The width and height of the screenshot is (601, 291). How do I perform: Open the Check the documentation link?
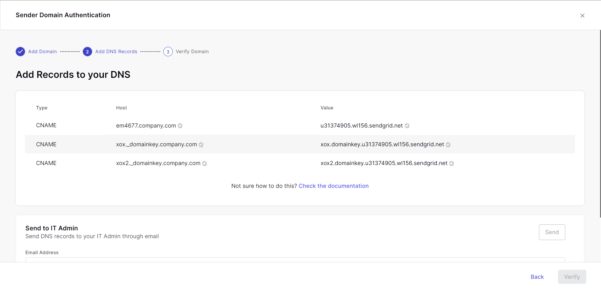click(x=333, y=186)
